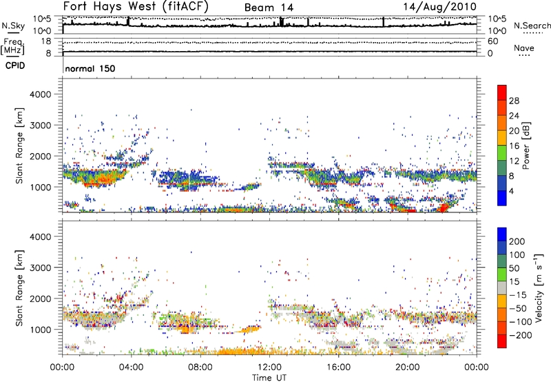Click the '4000' tick on the power panel
This screenshot has width=551, height=382.
click(41, 94)
